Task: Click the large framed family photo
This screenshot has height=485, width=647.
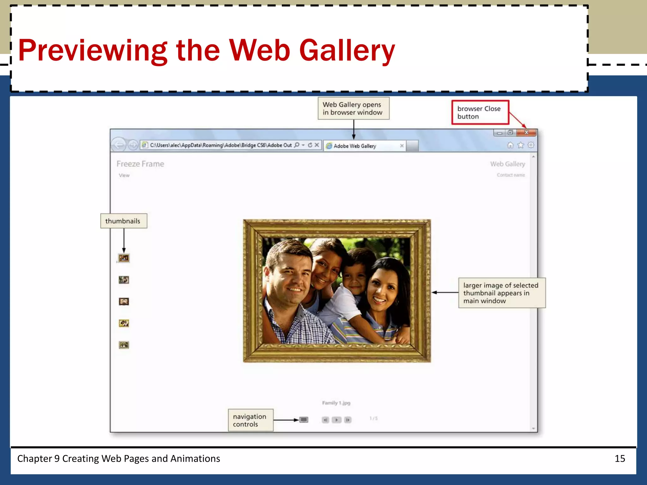Action: point(337,291)
